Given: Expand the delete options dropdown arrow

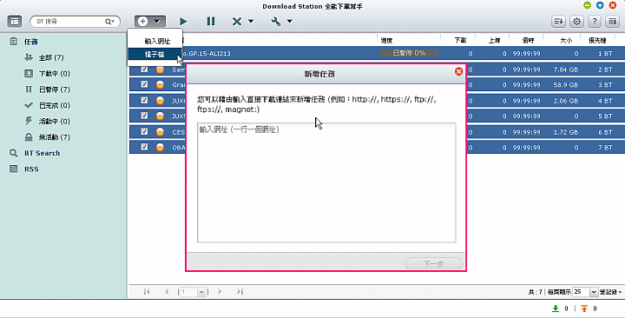Looking at the screenshot, I should [x=251, y=21].
